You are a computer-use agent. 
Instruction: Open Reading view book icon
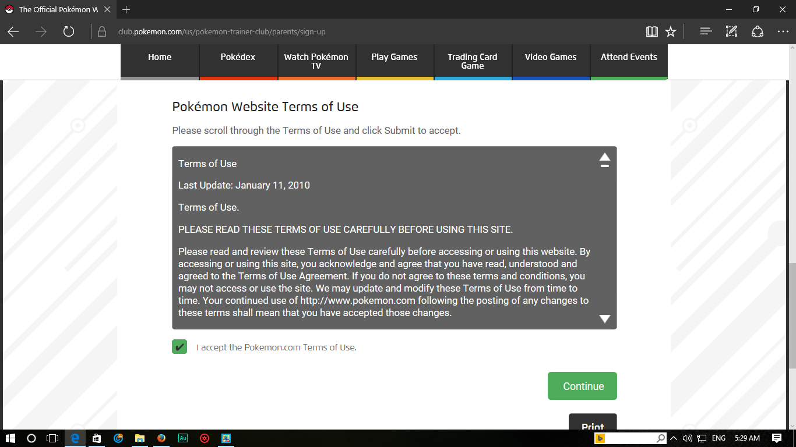click(651, 31)
